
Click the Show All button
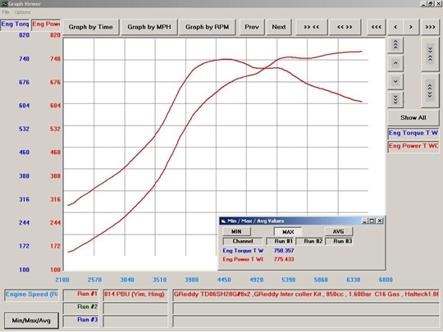[413, 118]
